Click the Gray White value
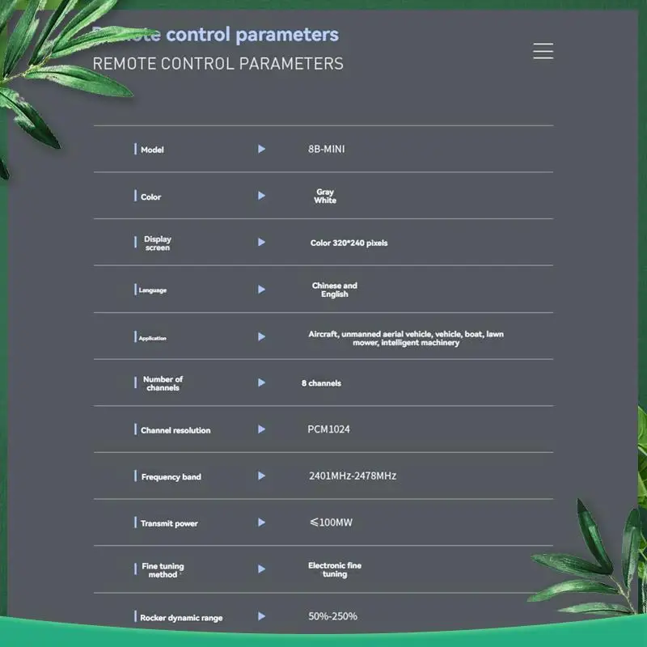Image resolution: width=647 pixels, height=647 pixels. point(325,196)
